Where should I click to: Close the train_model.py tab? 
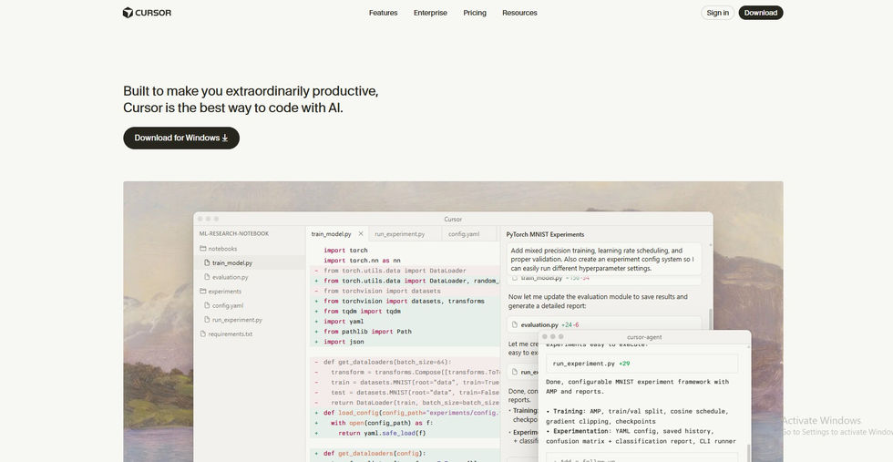(x=361, y=234)
